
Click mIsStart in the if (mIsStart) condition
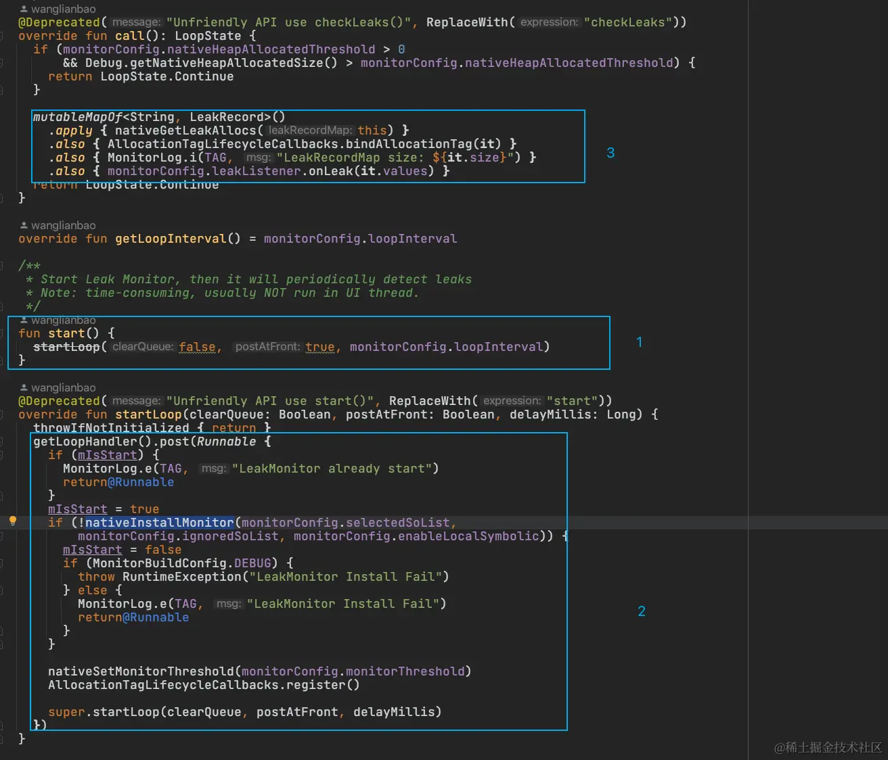click(108, 455)
